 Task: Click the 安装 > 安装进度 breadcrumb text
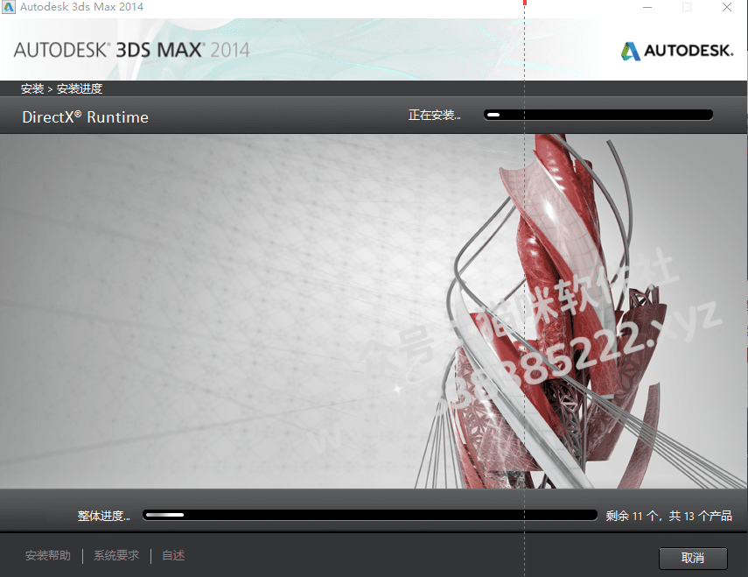[x=61, y=88]
